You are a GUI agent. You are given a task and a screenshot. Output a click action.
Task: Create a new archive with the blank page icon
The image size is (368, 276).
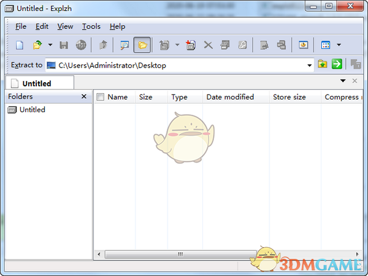pyautogui.click(x=20, y=45)
